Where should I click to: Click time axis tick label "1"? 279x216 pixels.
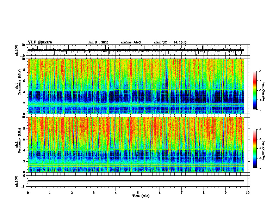[50, 193]
